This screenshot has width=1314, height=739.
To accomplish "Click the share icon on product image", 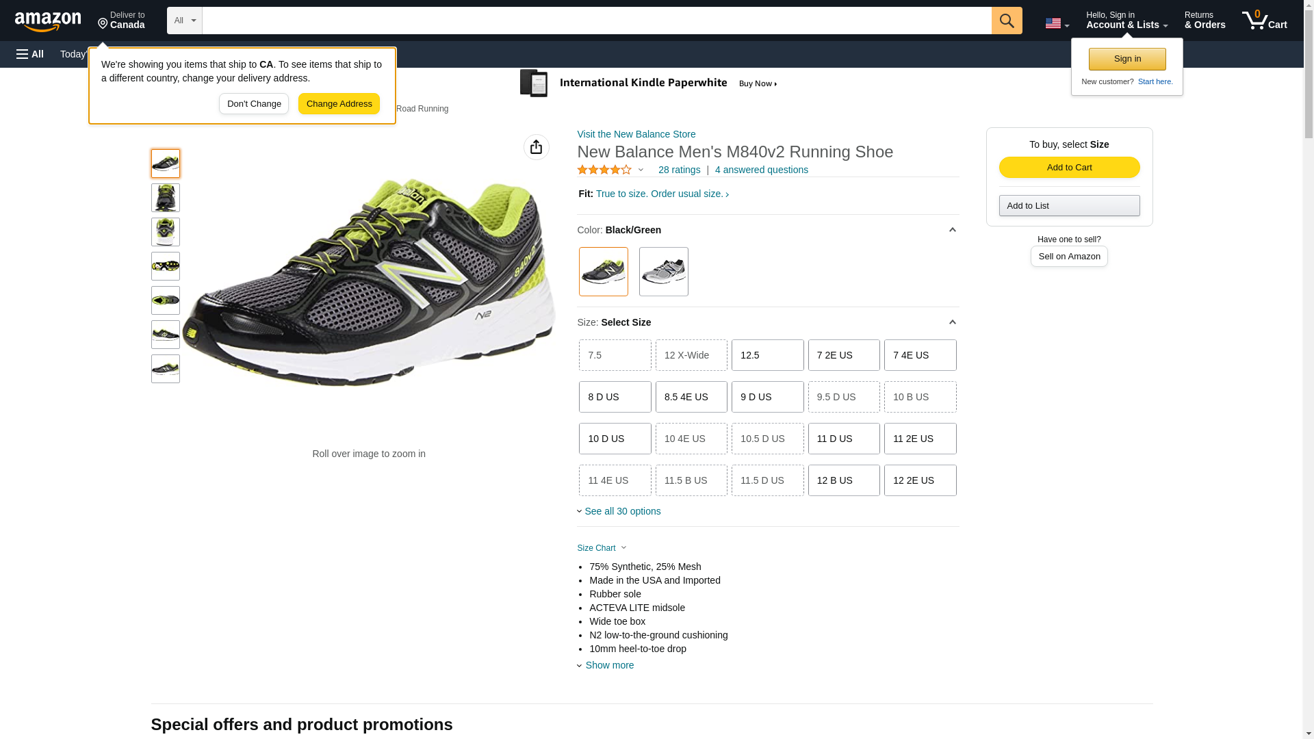I will coord(536,147).
